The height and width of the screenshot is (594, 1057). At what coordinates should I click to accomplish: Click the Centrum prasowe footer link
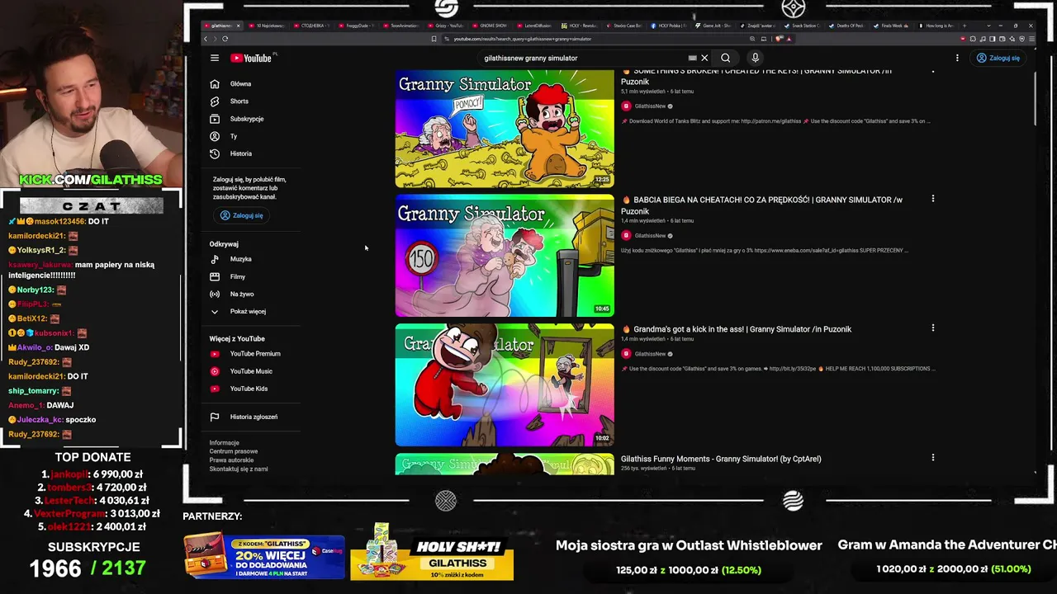click(x=234, y=451)
